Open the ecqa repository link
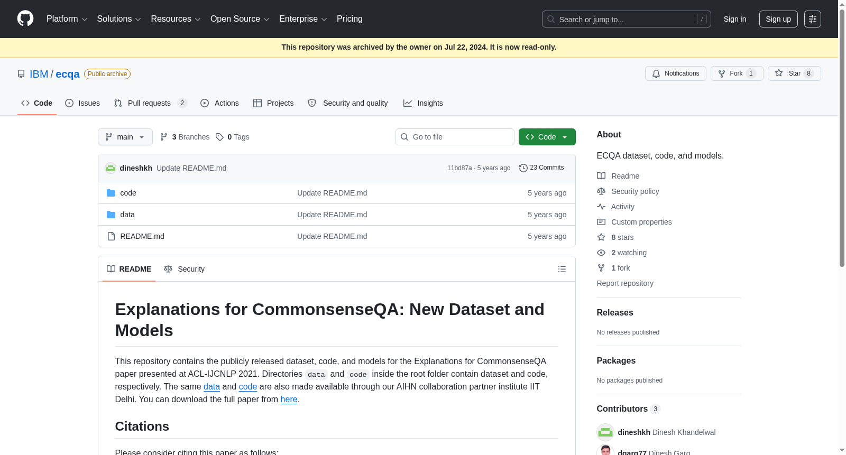The image size is (846, 455). [68, 74]
